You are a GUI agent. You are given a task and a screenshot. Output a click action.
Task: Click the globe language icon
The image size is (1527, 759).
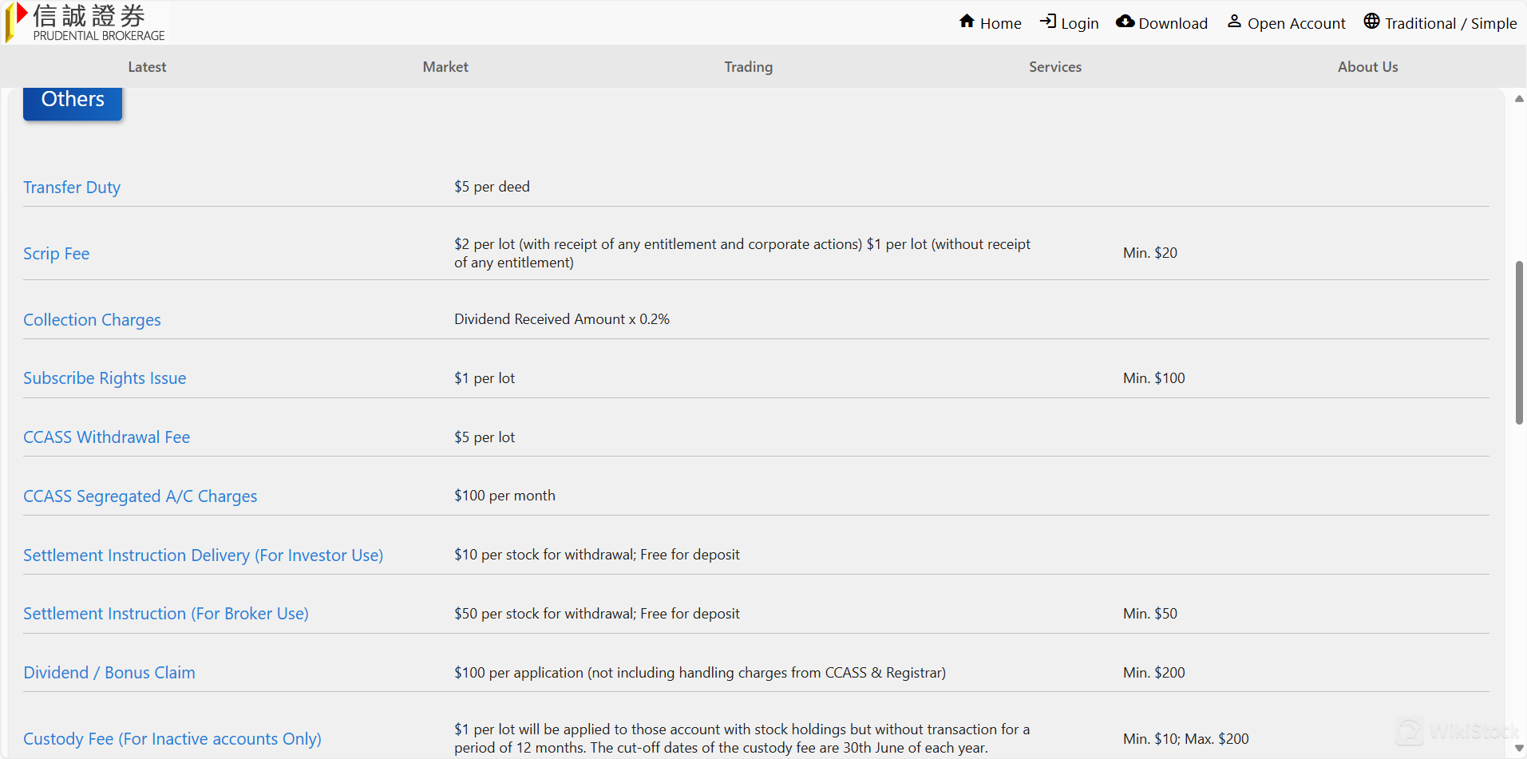pyautogui.click(x=1371, y=22)
